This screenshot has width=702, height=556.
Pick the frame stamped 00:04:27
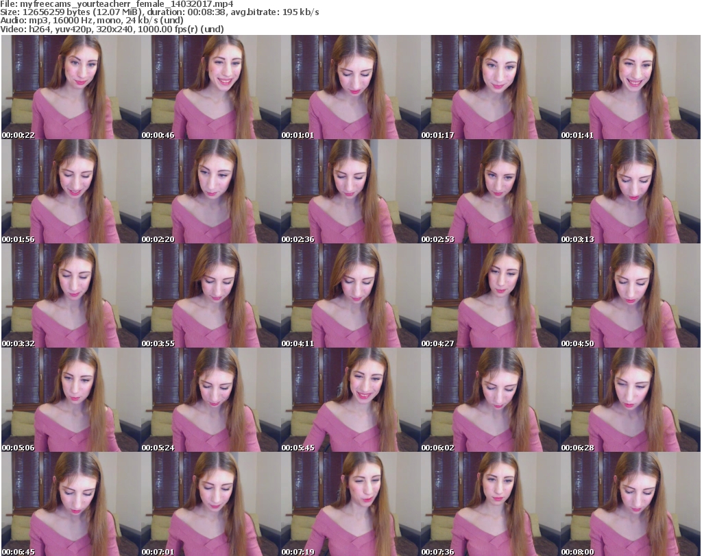point(491,295)
